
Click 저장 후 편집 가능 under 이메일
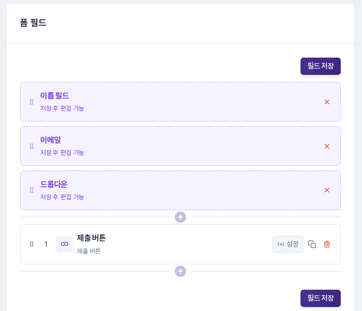[62, 153]
